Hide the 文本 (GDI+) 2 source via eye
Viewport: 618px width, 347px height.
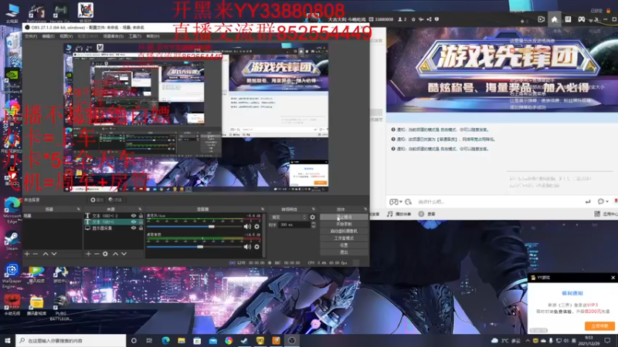pos(134,216)
